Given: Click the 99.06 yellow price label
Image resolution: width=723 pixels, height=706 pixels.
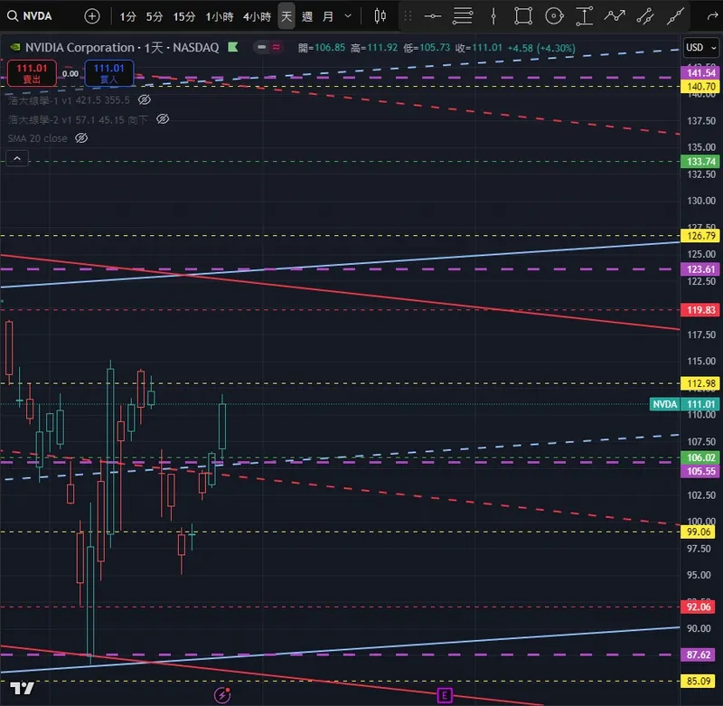Looking at the screenshot, I should click(x=698, y=532).
